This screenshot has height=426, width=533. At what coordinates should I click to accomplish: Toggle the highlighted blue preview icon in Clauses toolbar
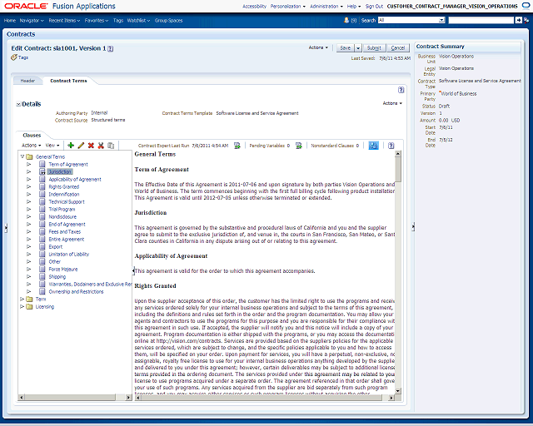[374, 146]
